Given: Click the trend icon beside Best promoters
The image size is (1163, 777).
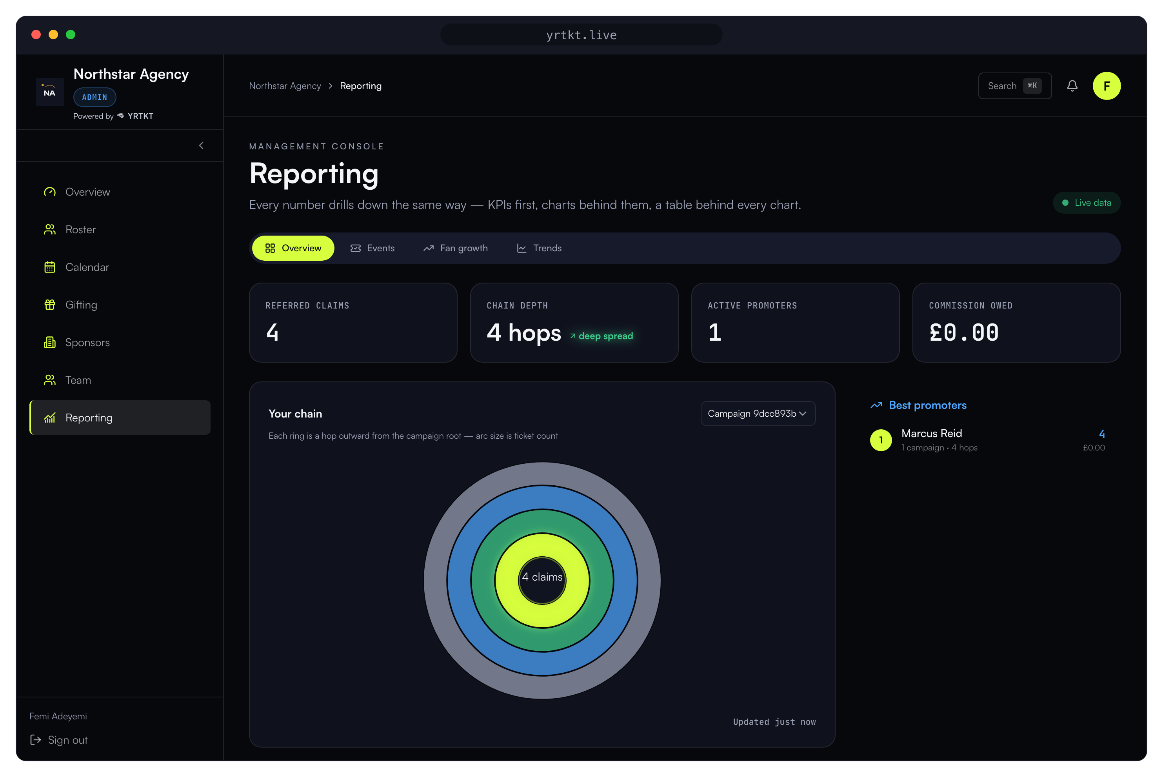Looking at the screenshot, I should pyautogui.click(x=876, y=405).
